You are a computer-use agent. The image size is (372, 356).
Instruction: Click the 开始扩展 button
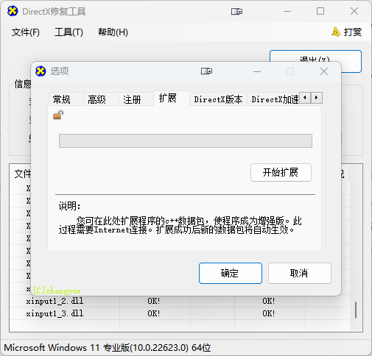[281, 173]
